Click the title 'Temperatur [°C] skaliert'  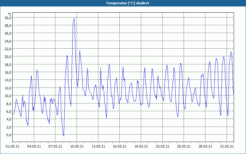click(128, 3)
